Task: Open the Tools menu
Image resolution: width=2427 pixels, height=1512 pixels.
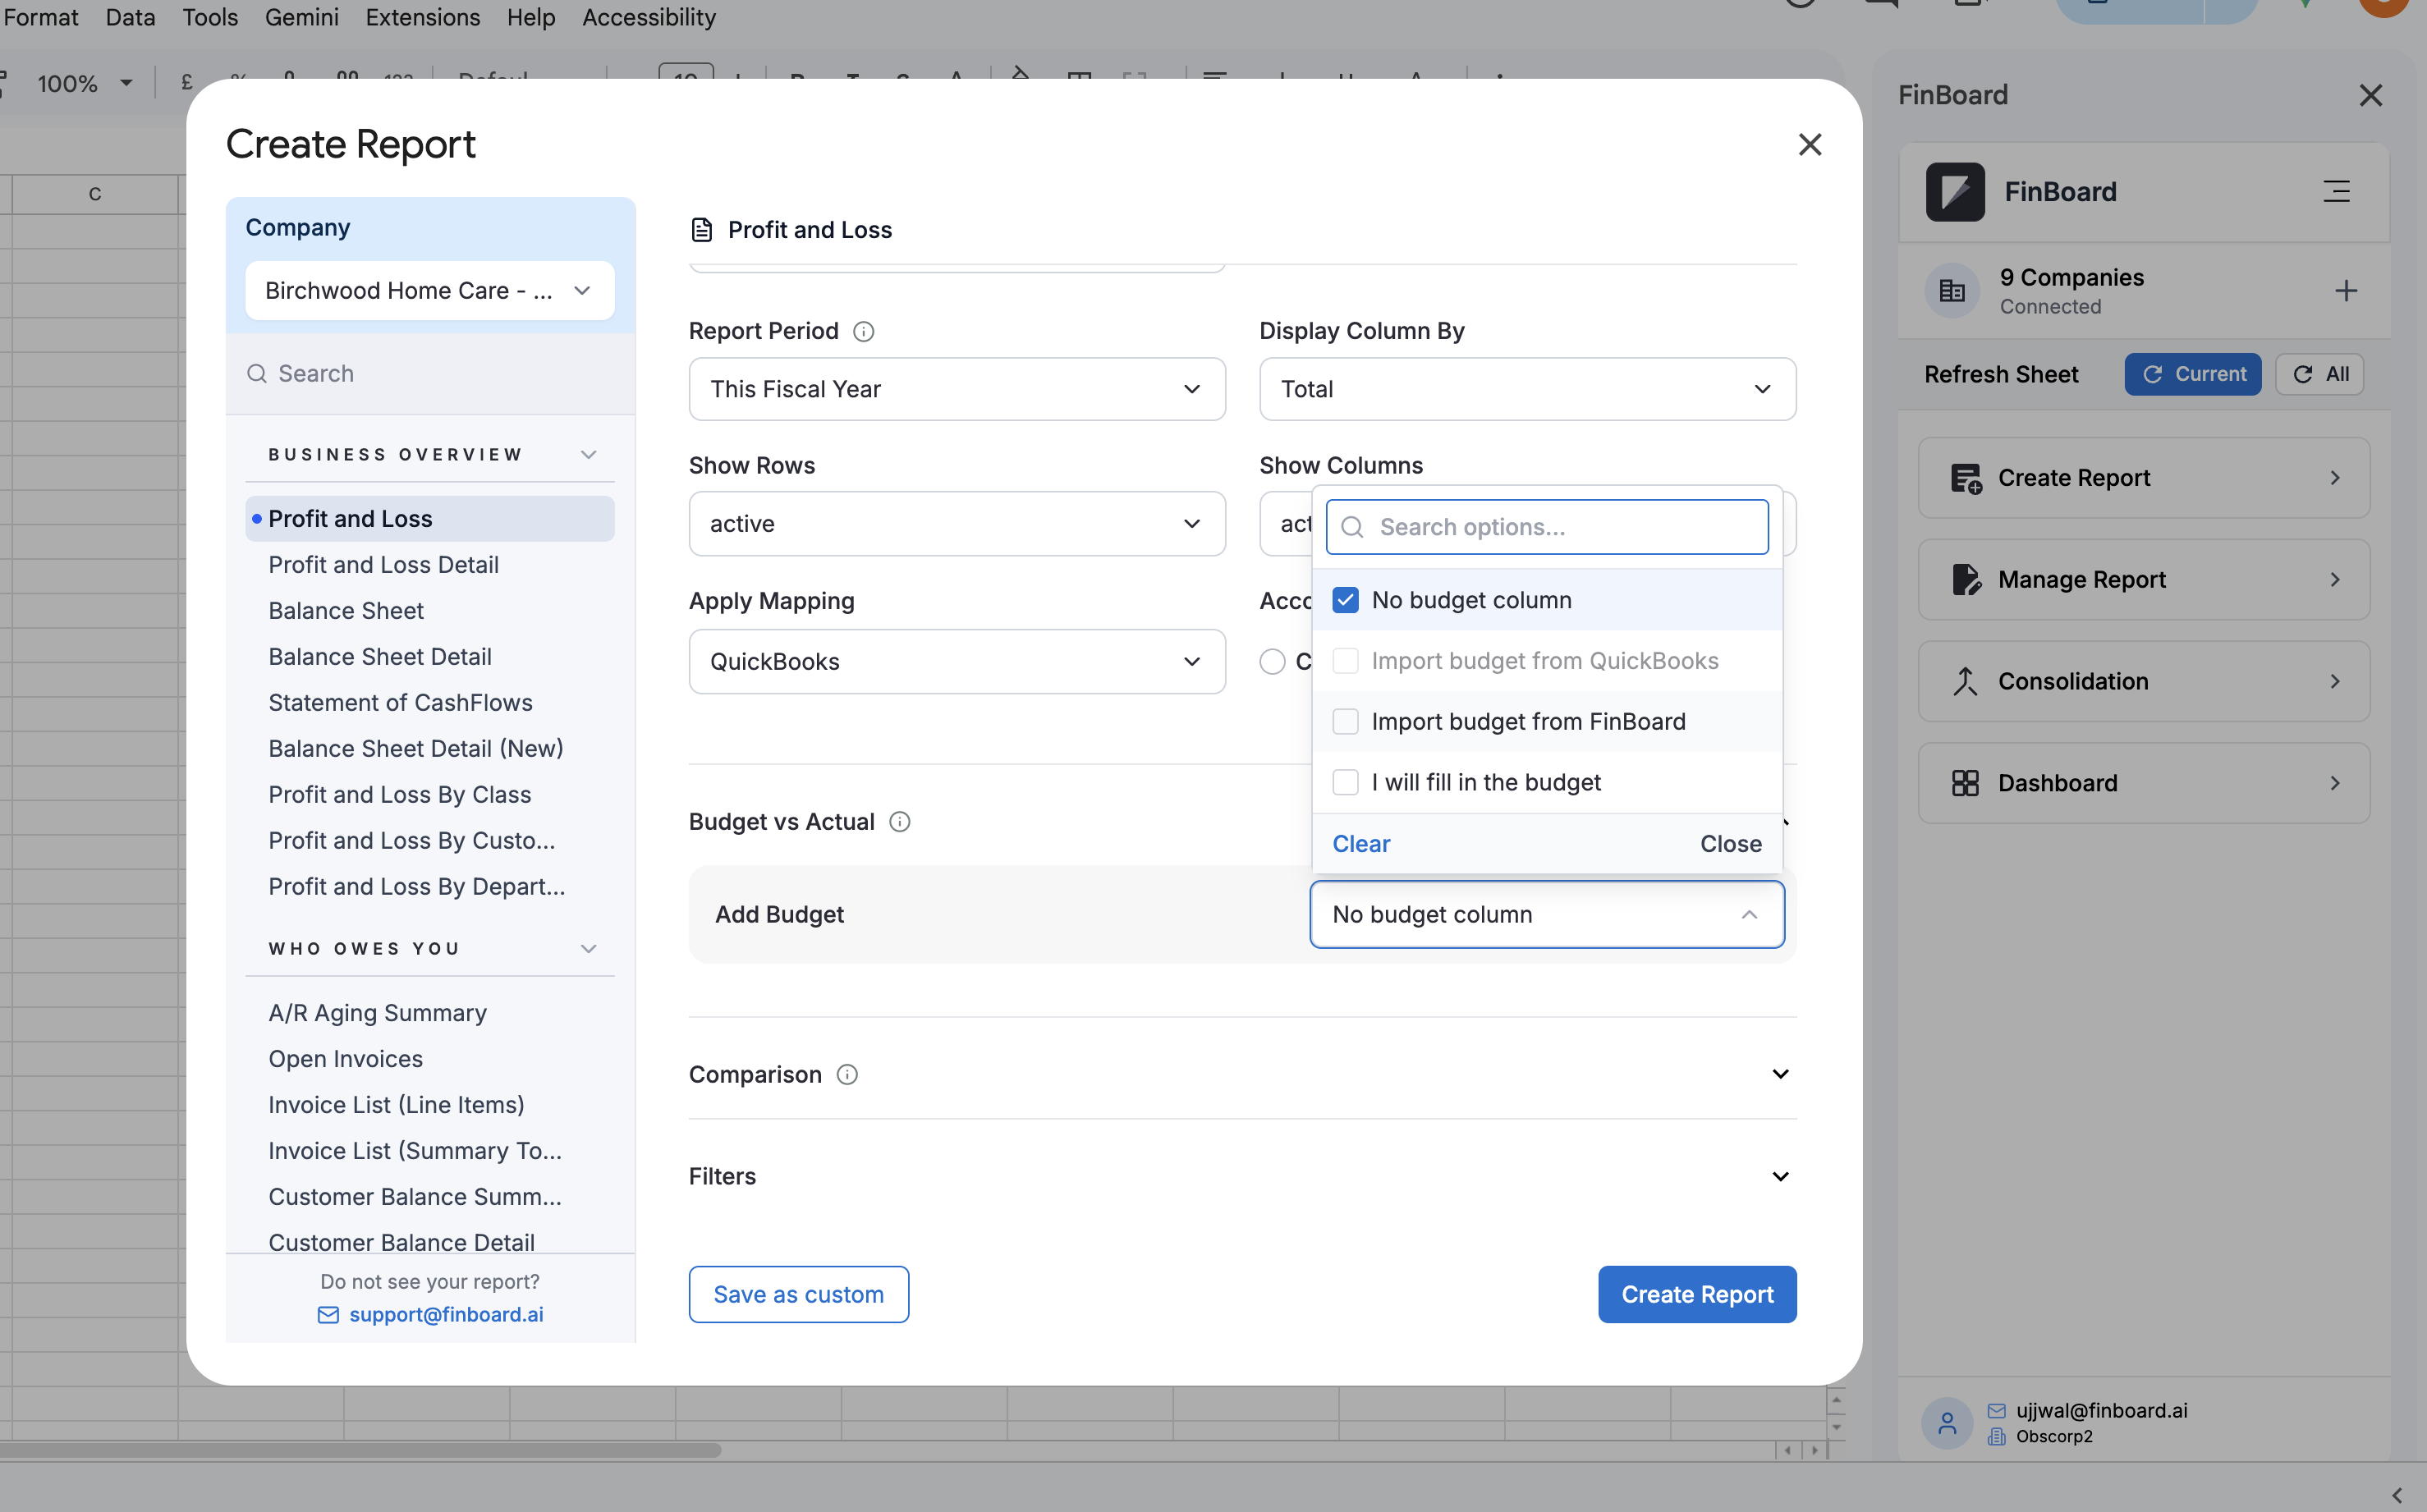Action: click(x=210, y=18)
